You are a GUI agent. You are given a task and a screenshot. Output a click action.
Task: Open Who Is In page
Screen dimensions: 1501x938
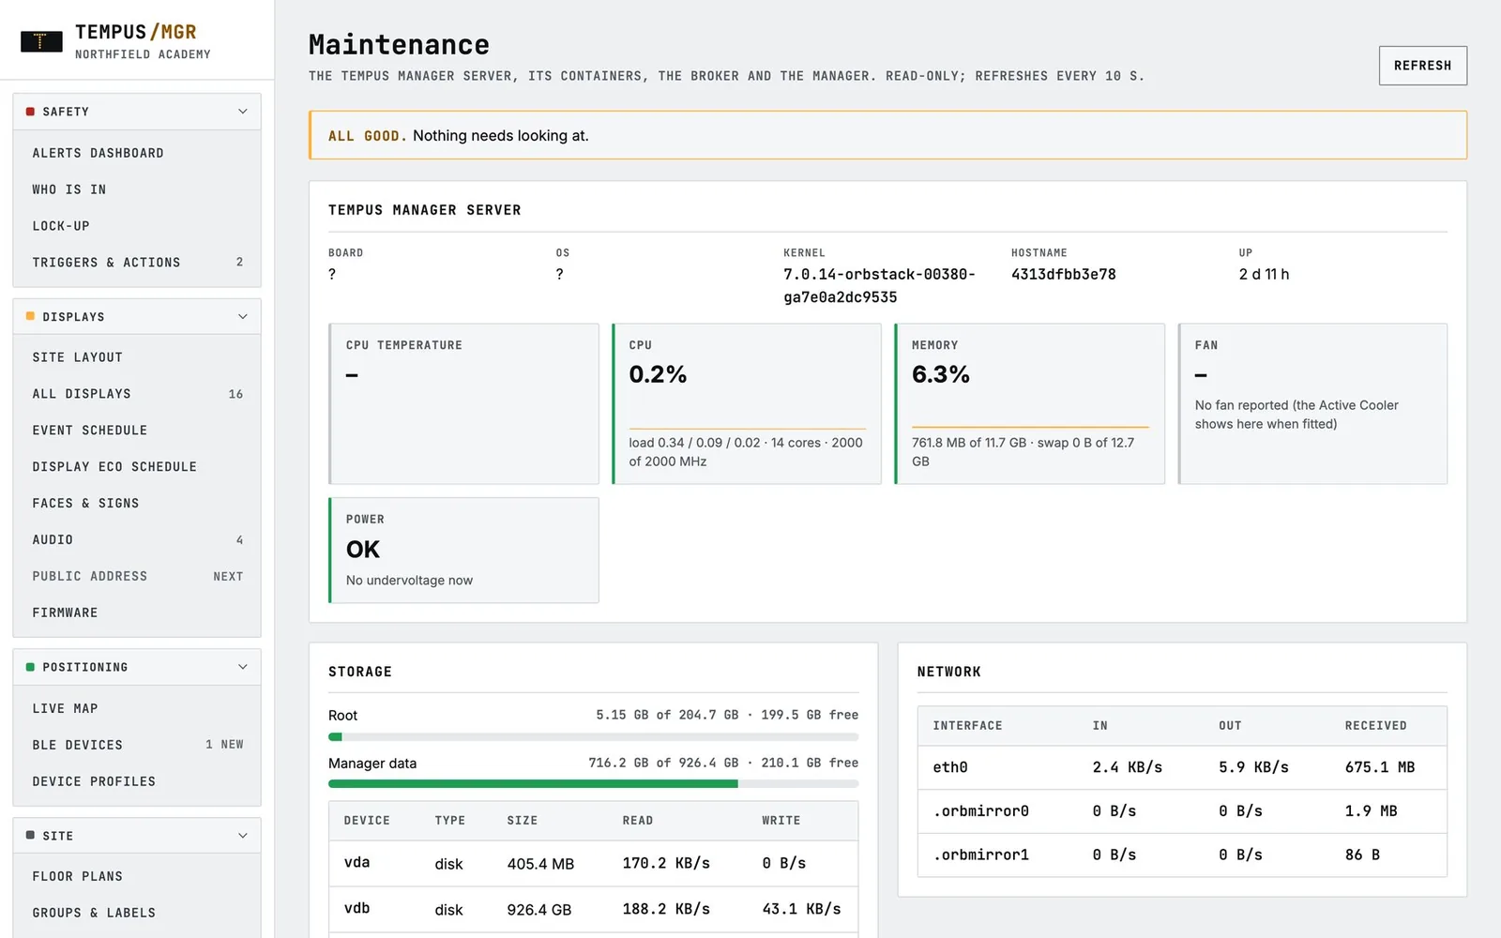tap(137, 189)
